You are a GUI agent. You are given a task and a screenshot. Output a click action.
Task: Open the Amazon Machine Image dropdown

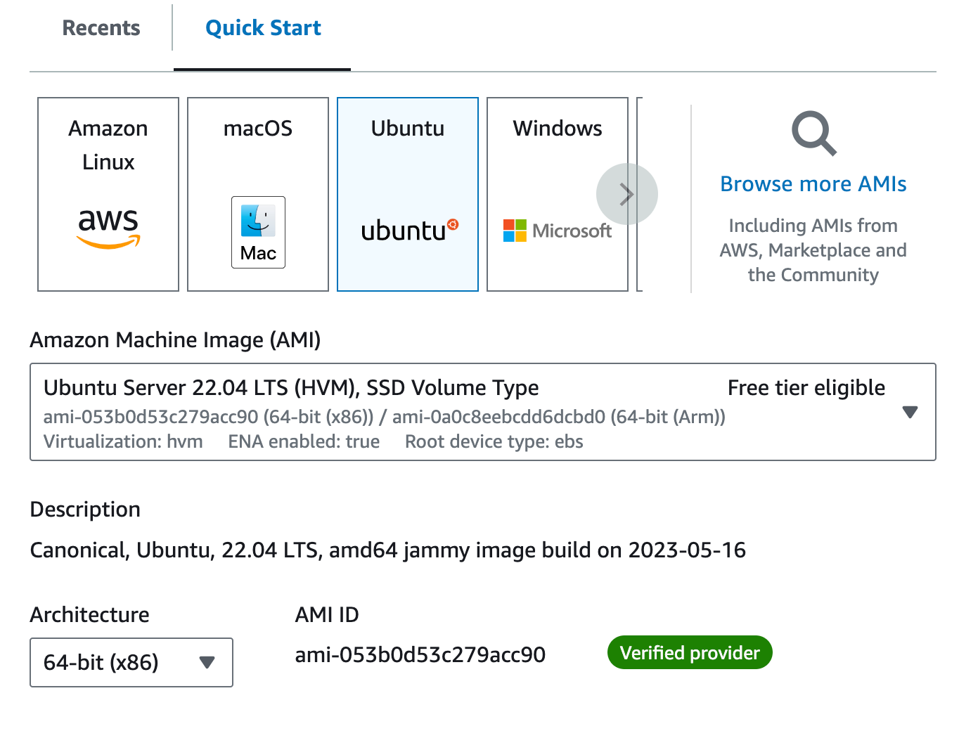click(x=482, y=412)
